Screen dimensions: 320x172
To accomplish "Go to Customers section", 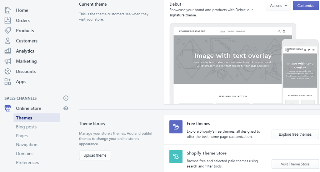I will pos(27,41).
